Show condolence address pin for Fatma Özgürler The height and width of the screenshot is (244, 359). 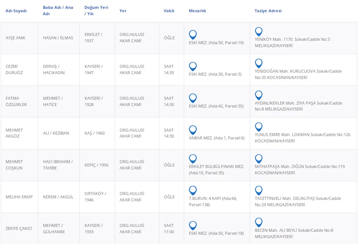coord(259,95)
